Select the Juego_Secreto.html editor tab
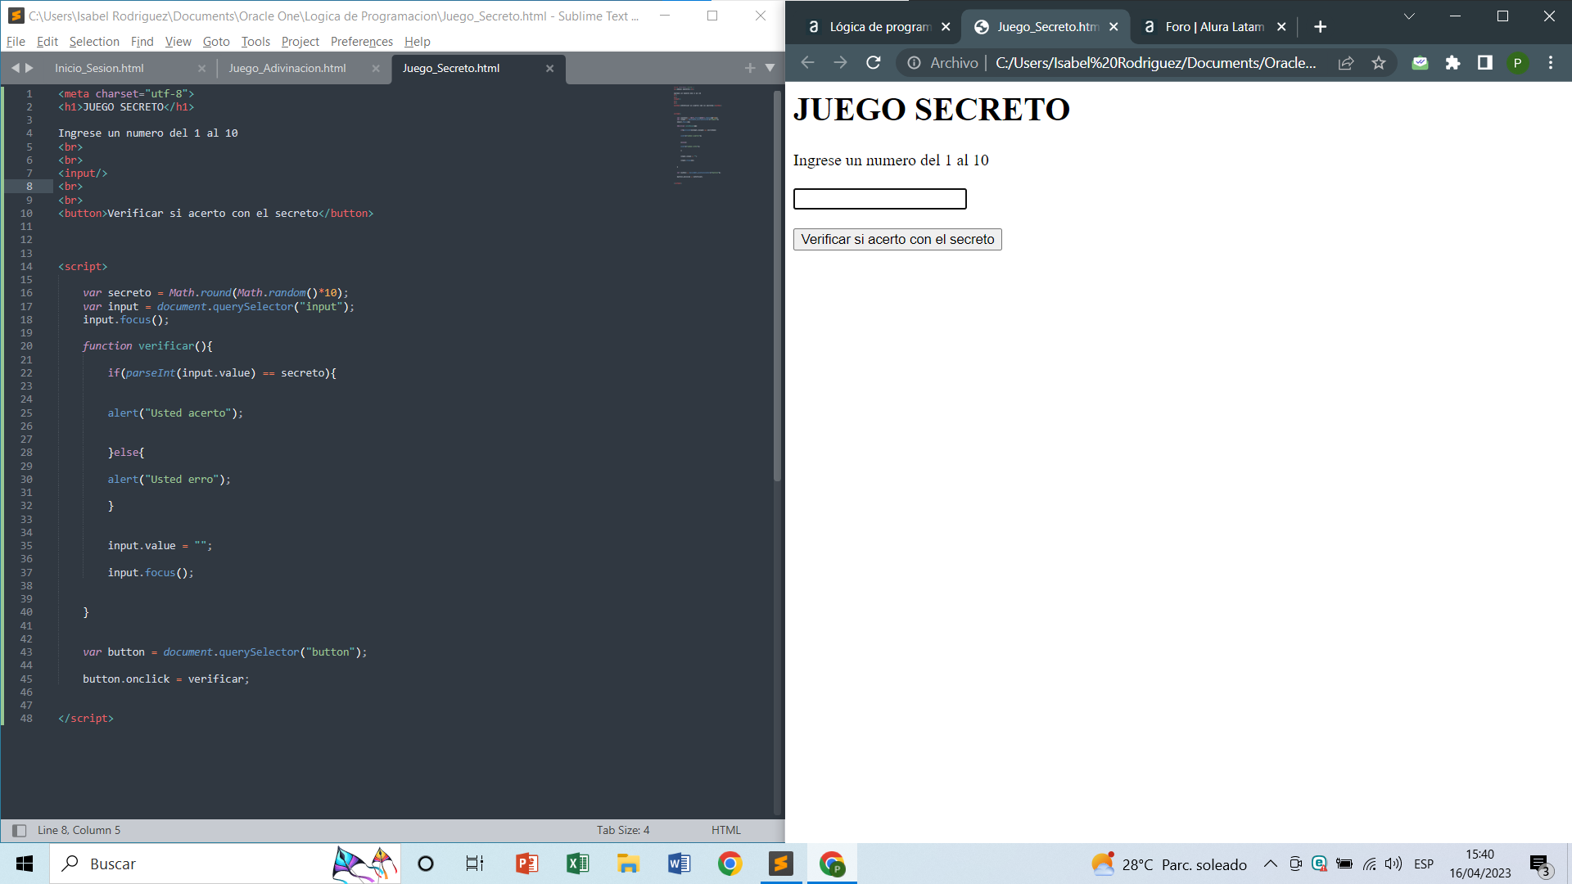 tap(451, 68)
